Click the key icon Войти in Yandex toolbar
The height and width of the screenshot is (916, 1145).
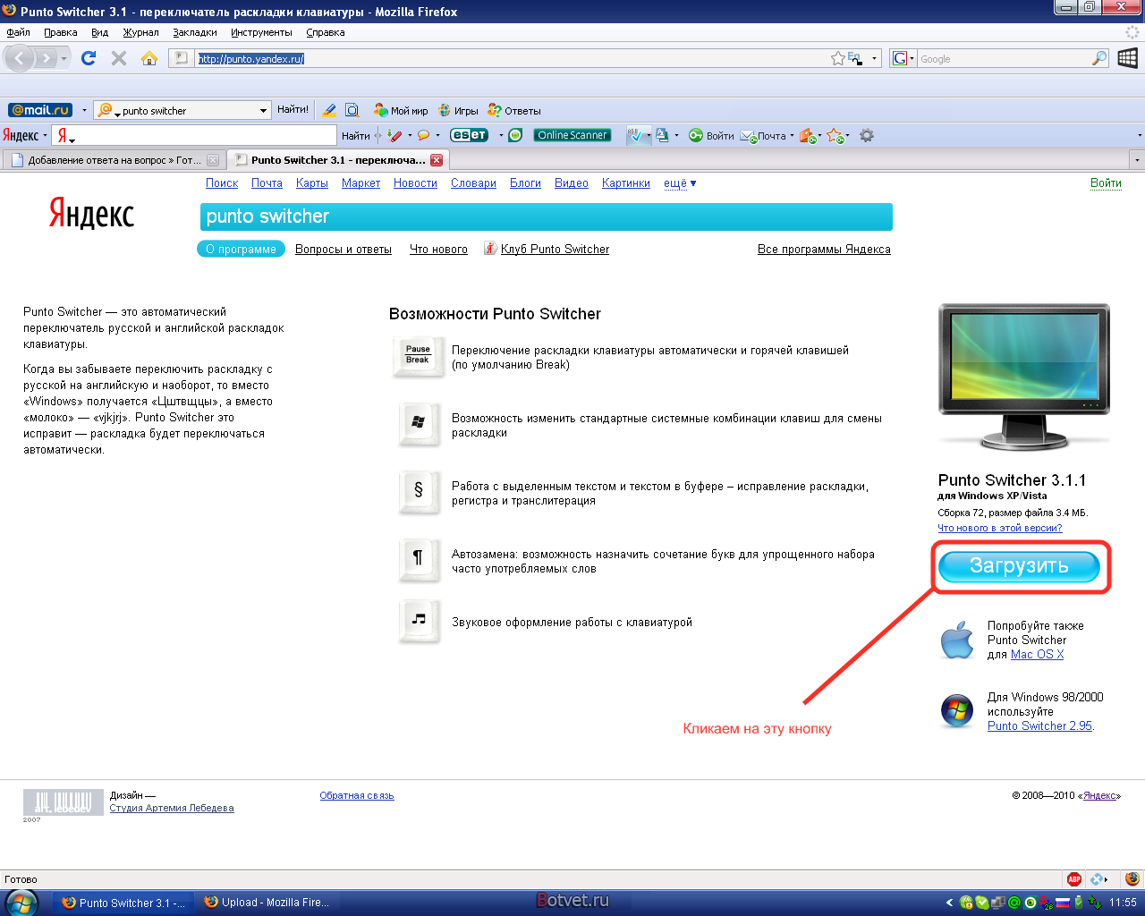tap(711, 136)
